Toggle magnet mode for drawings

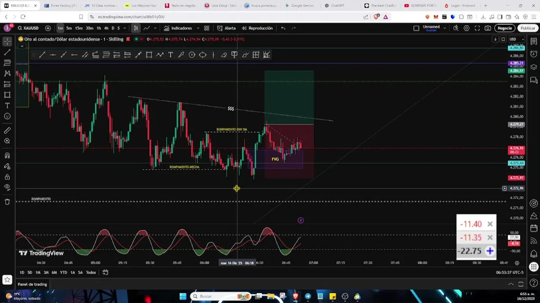tap(7, 155)
